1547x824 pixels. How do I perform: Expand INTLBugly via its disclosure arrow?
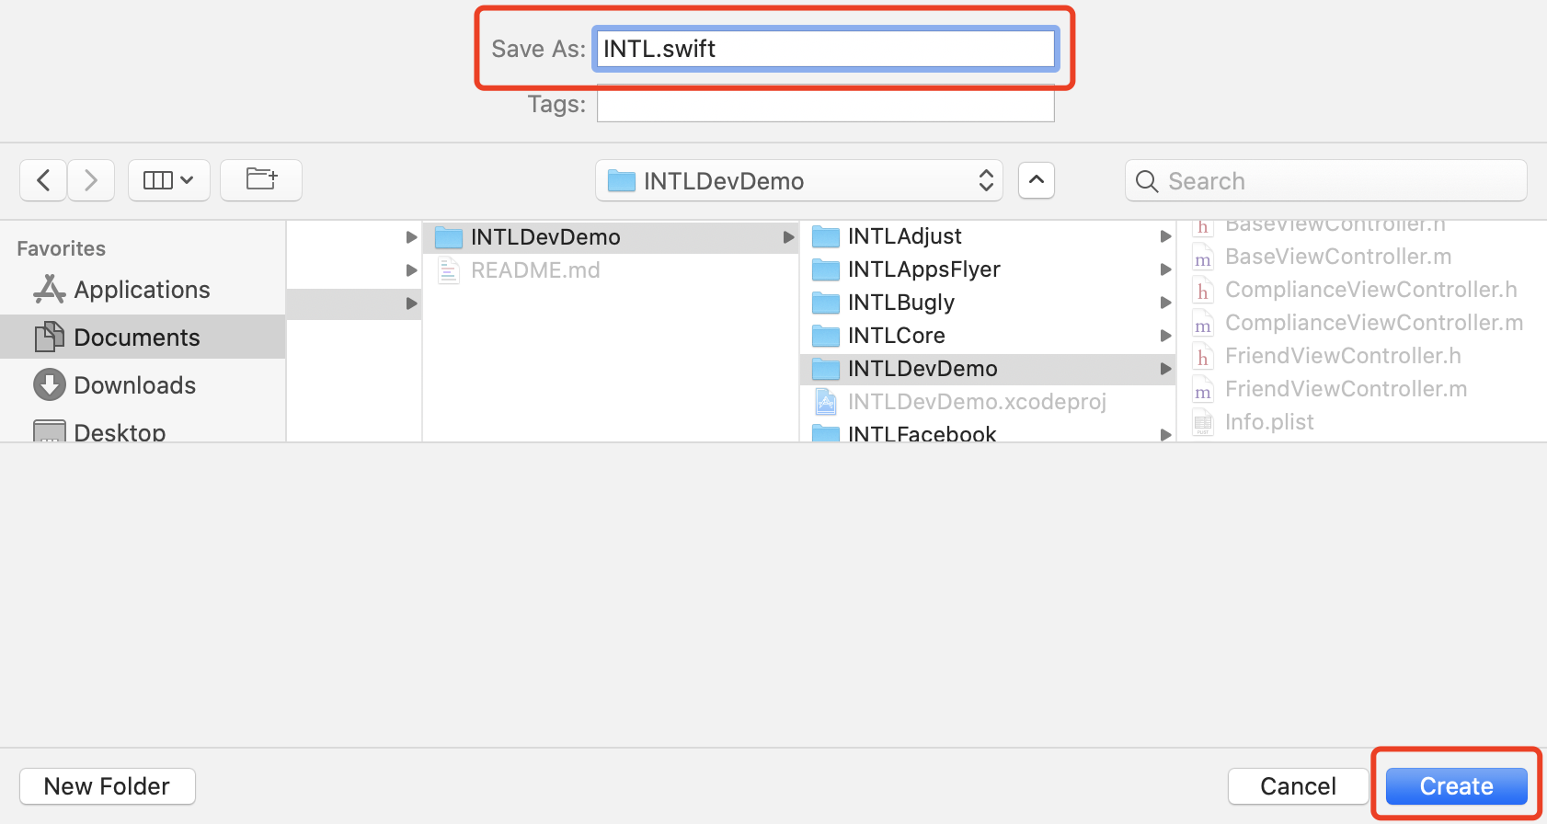click(x=1165, y=303)
